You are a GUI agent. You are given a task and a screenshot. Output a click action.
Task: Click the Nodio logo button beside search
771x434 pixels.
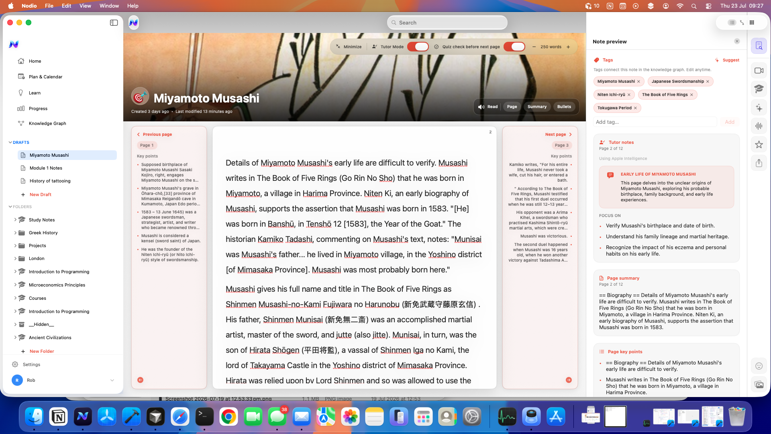pos(134,23)
